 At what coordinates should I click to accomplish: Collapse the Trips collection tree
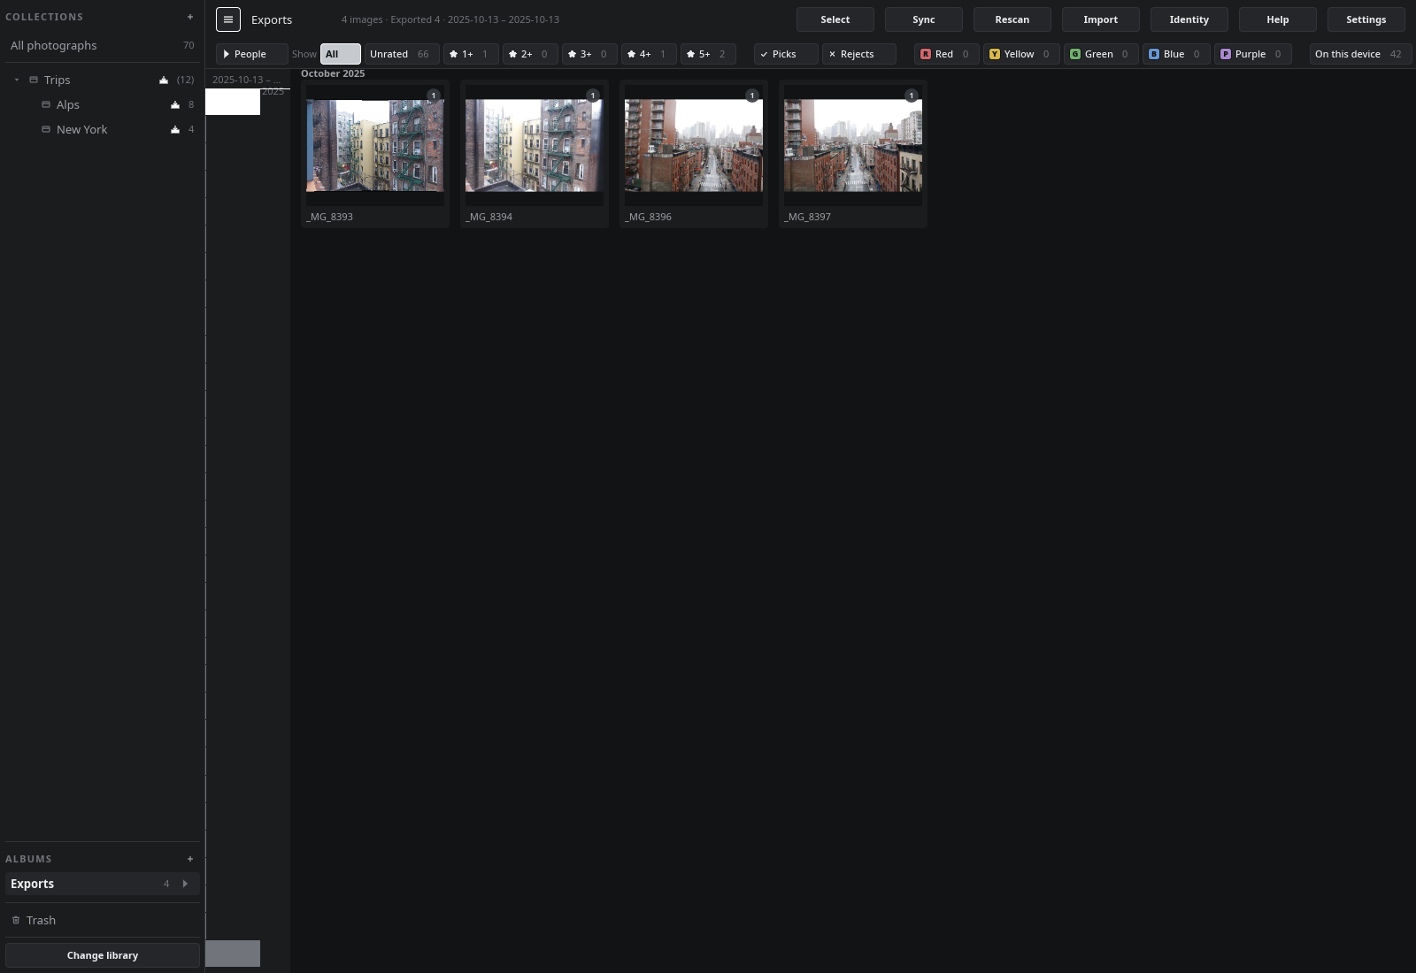(x=17, y=80)
